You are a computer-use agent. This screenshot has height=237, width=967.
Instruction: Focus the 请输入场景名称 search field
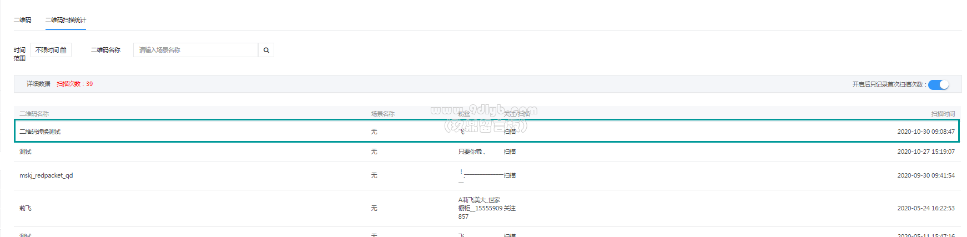[x=195, y=50]
